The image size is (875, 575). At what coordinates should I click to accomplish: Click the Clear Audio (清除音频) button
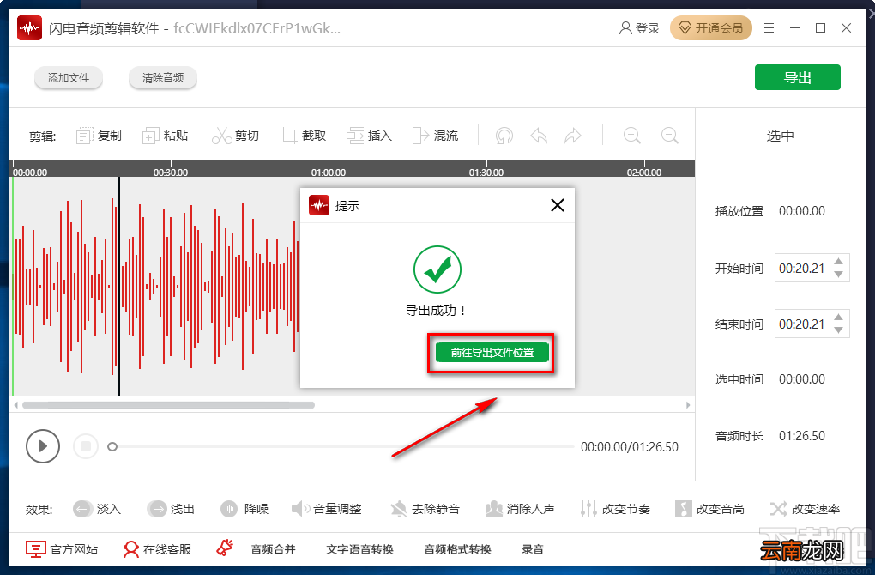click(x=163, y=77)
